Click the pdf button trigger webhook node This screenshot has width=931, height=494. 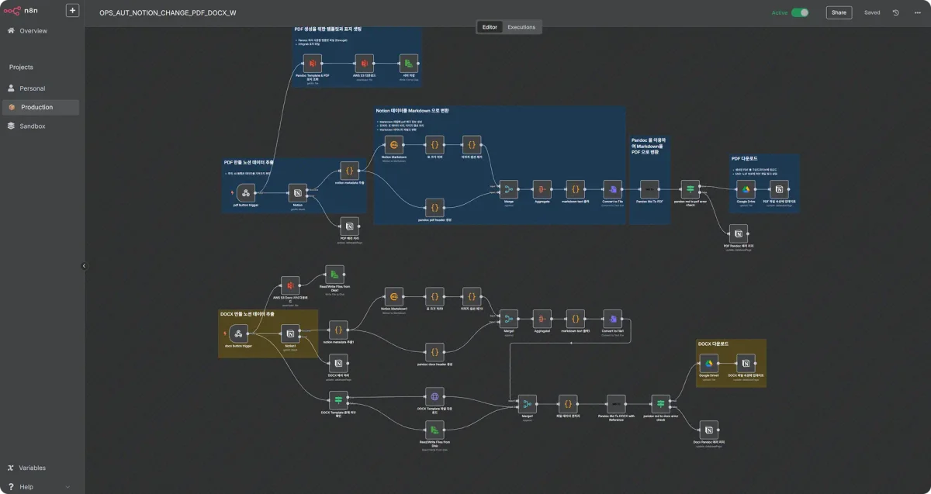click(x=246, y=192)
